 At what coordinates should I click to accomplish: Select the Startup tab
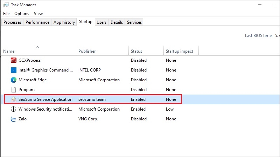tap(86, 22)
